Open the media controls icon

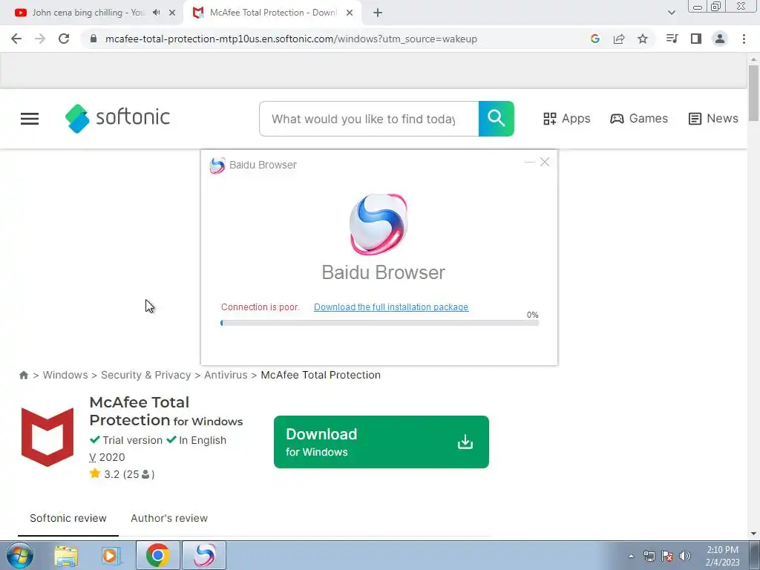pyautogui.click(x=672, y=39)
